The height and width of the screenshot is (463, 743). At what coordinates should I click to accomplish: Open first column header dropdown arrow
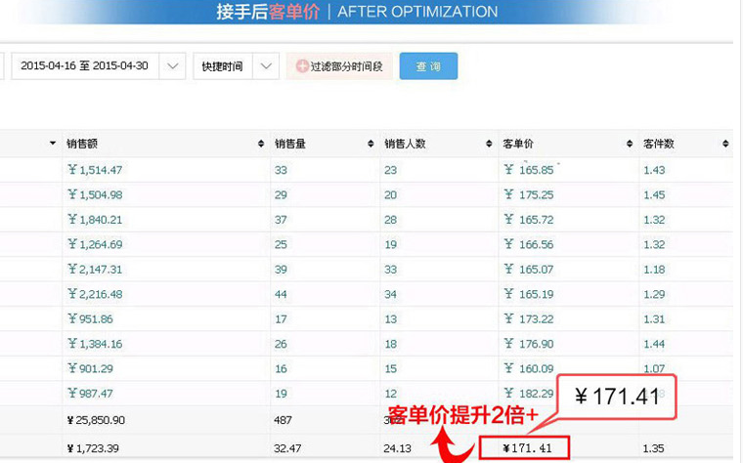coord(53,144)
